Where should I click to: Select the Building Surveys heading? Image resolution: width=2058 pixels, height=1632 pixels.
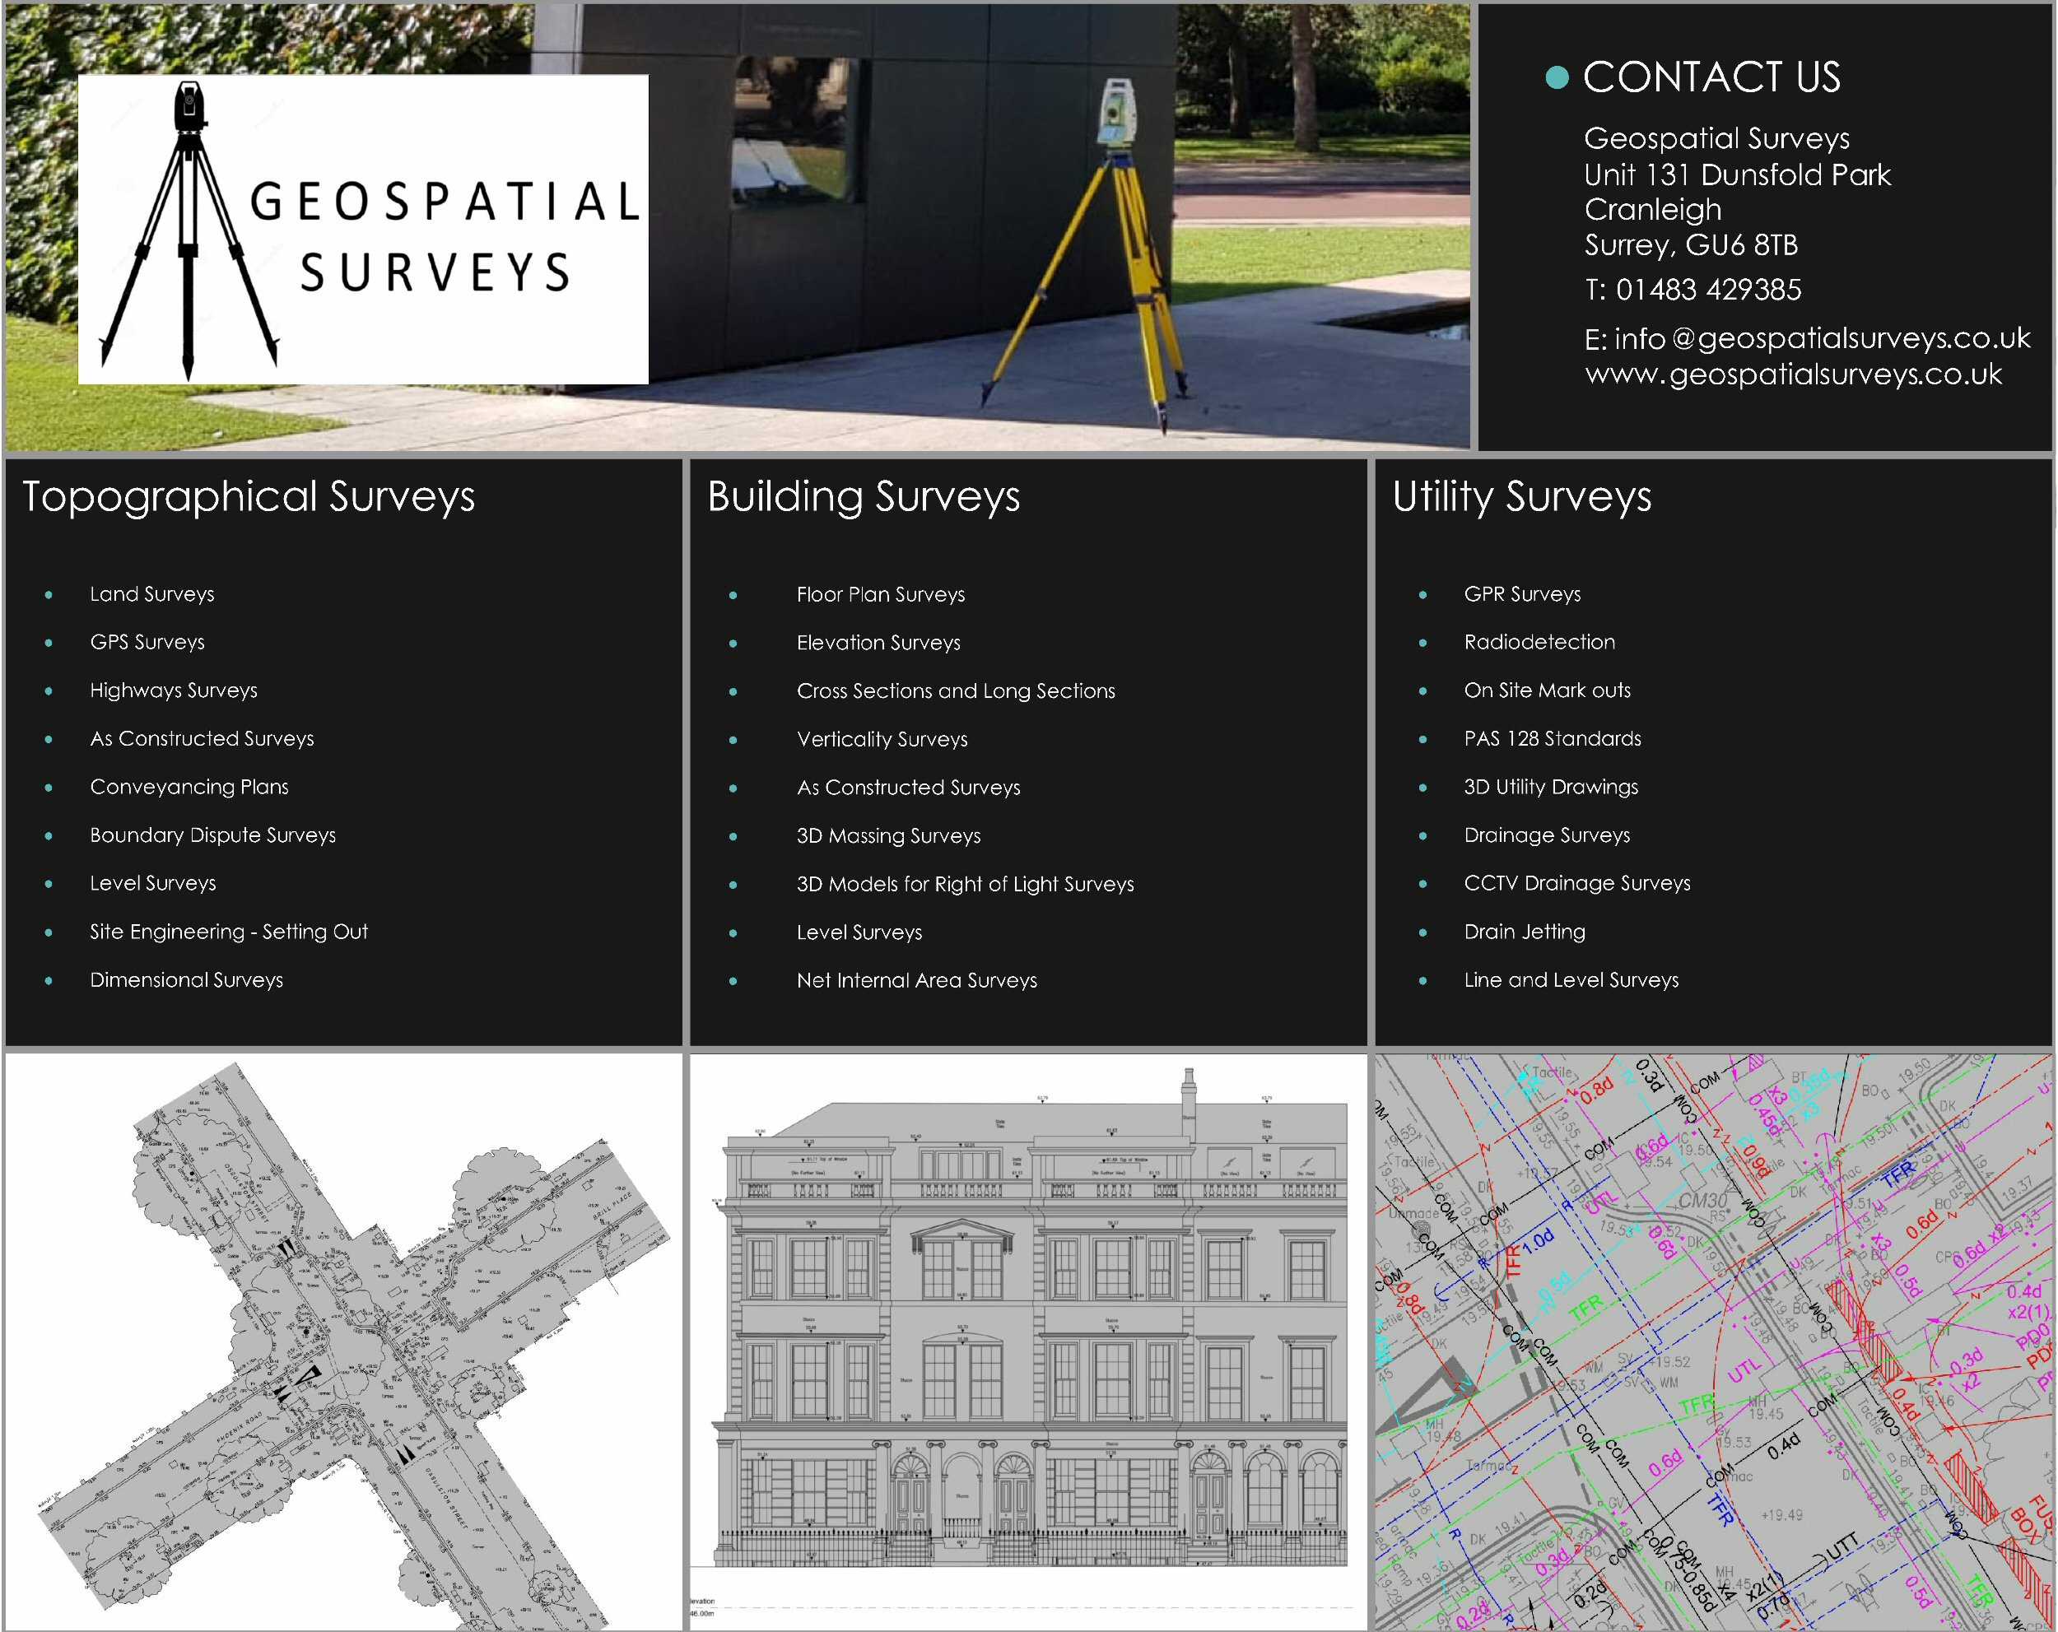(x=863, y=496)
